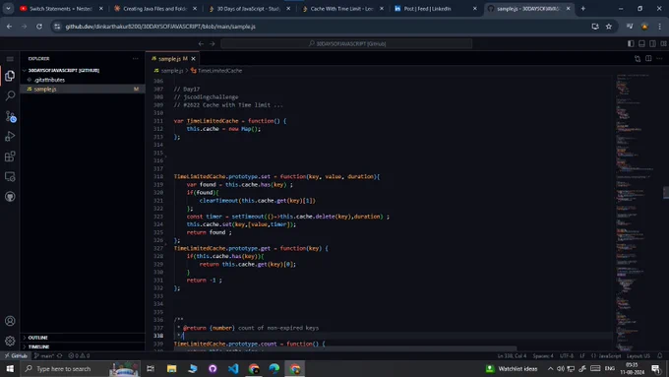The image size is (669, 377).
Task: Open the Run and Debug view
Action: pos(10,136)
